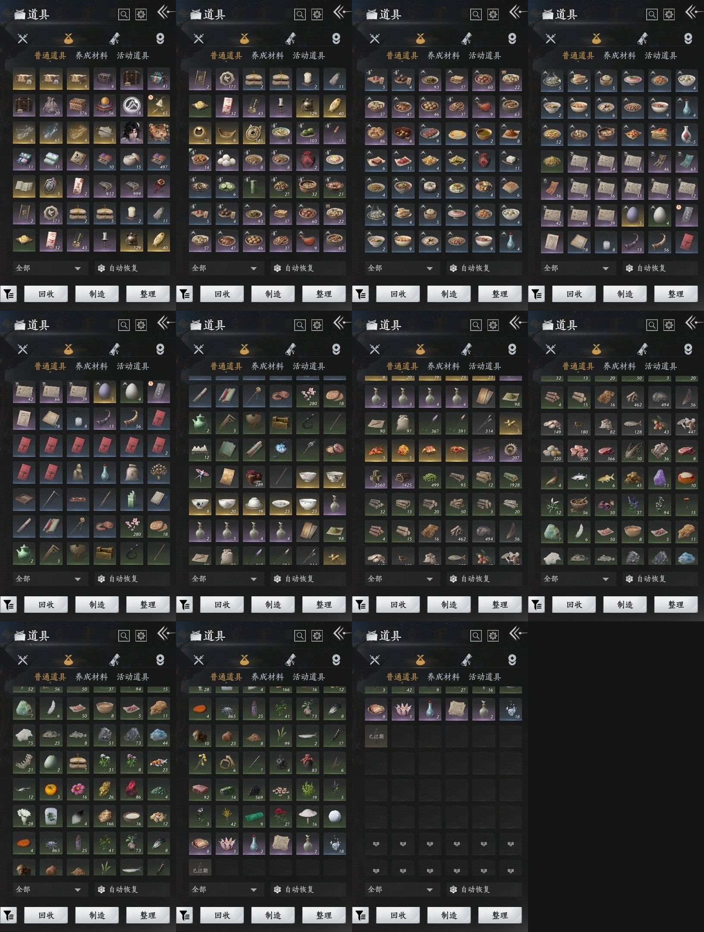Select the treasure chest item with count 376
This screenshot has height=932, width=704.
(78, 106)
